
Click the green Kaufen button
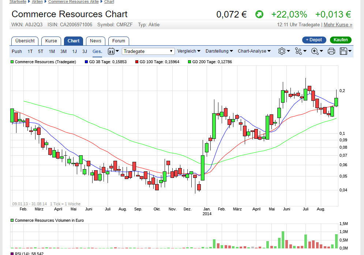[340, 40]
